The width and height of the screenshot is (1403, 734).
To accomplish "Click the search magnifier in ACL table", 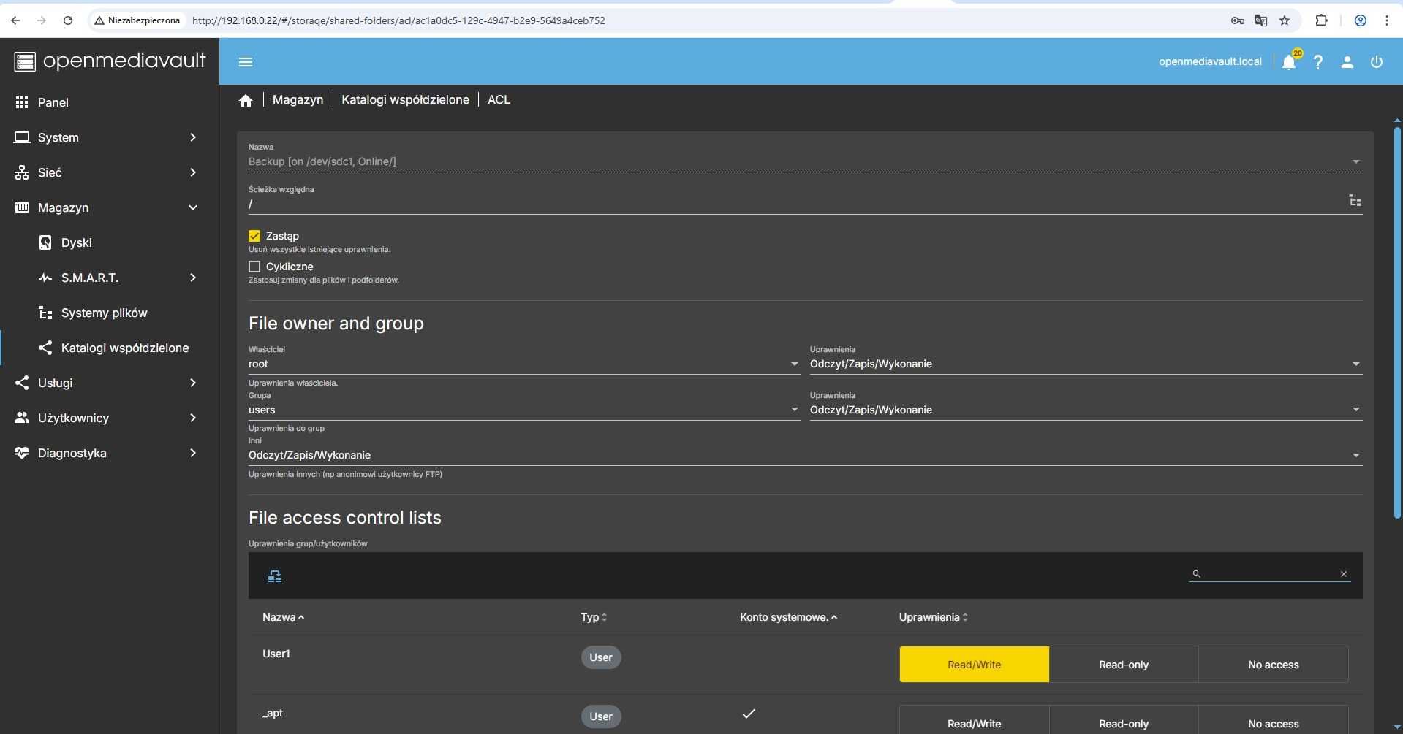I will coord(1197,574).
